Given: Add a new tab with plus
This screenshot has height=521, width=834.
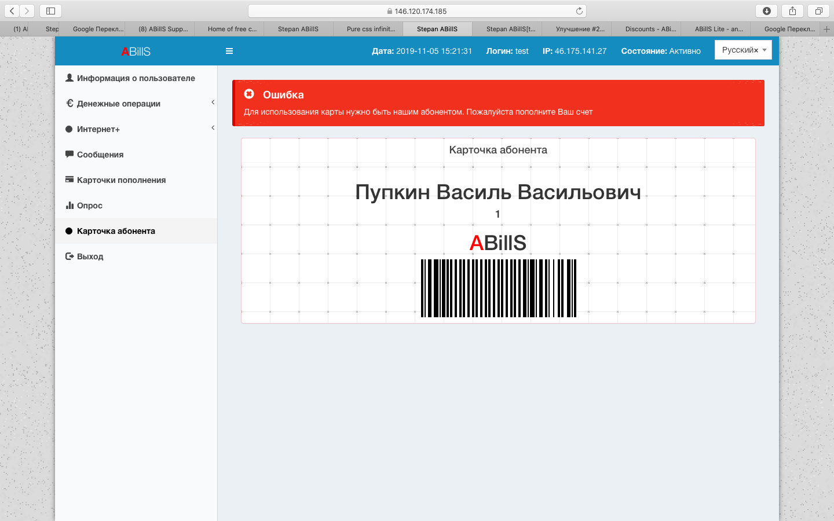Looking at the screenshot, I should coord(826,29).
